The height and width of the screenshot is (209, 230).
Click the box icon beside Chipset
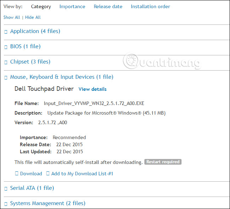(6, 62)
